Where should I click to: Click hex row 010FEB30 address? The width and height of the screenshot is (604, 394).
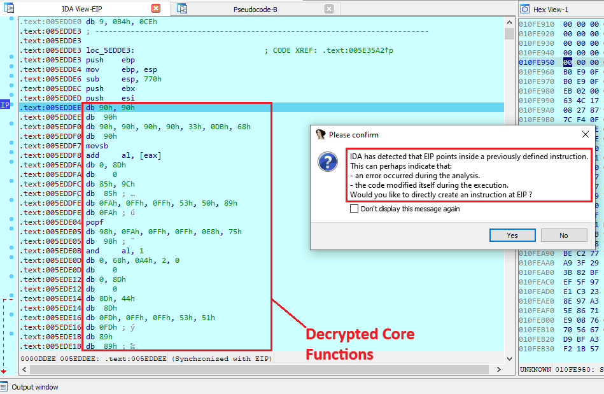coord(536,349)
